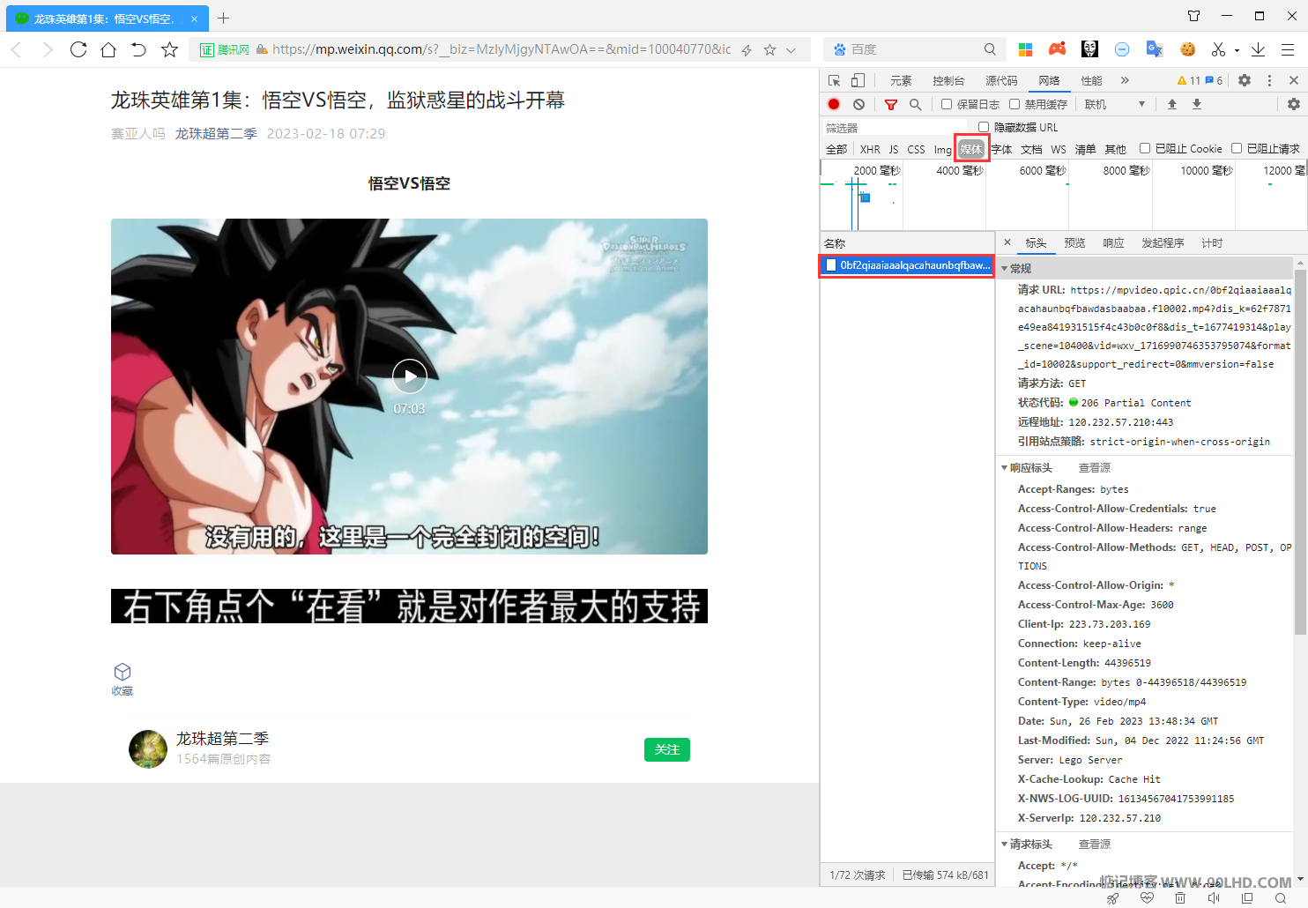Image resolution: width=1308 pixels, height=908 pixels.
Task: Click the favorites star beside home icon
Action: click(169, 49)
